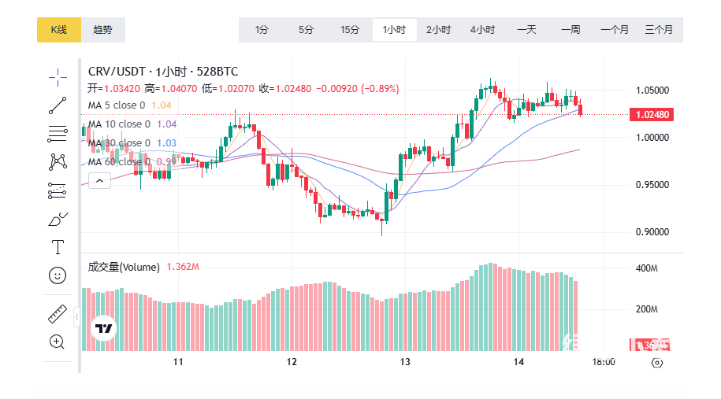Collapse the indicator legend chevron

tap(99, 181)
